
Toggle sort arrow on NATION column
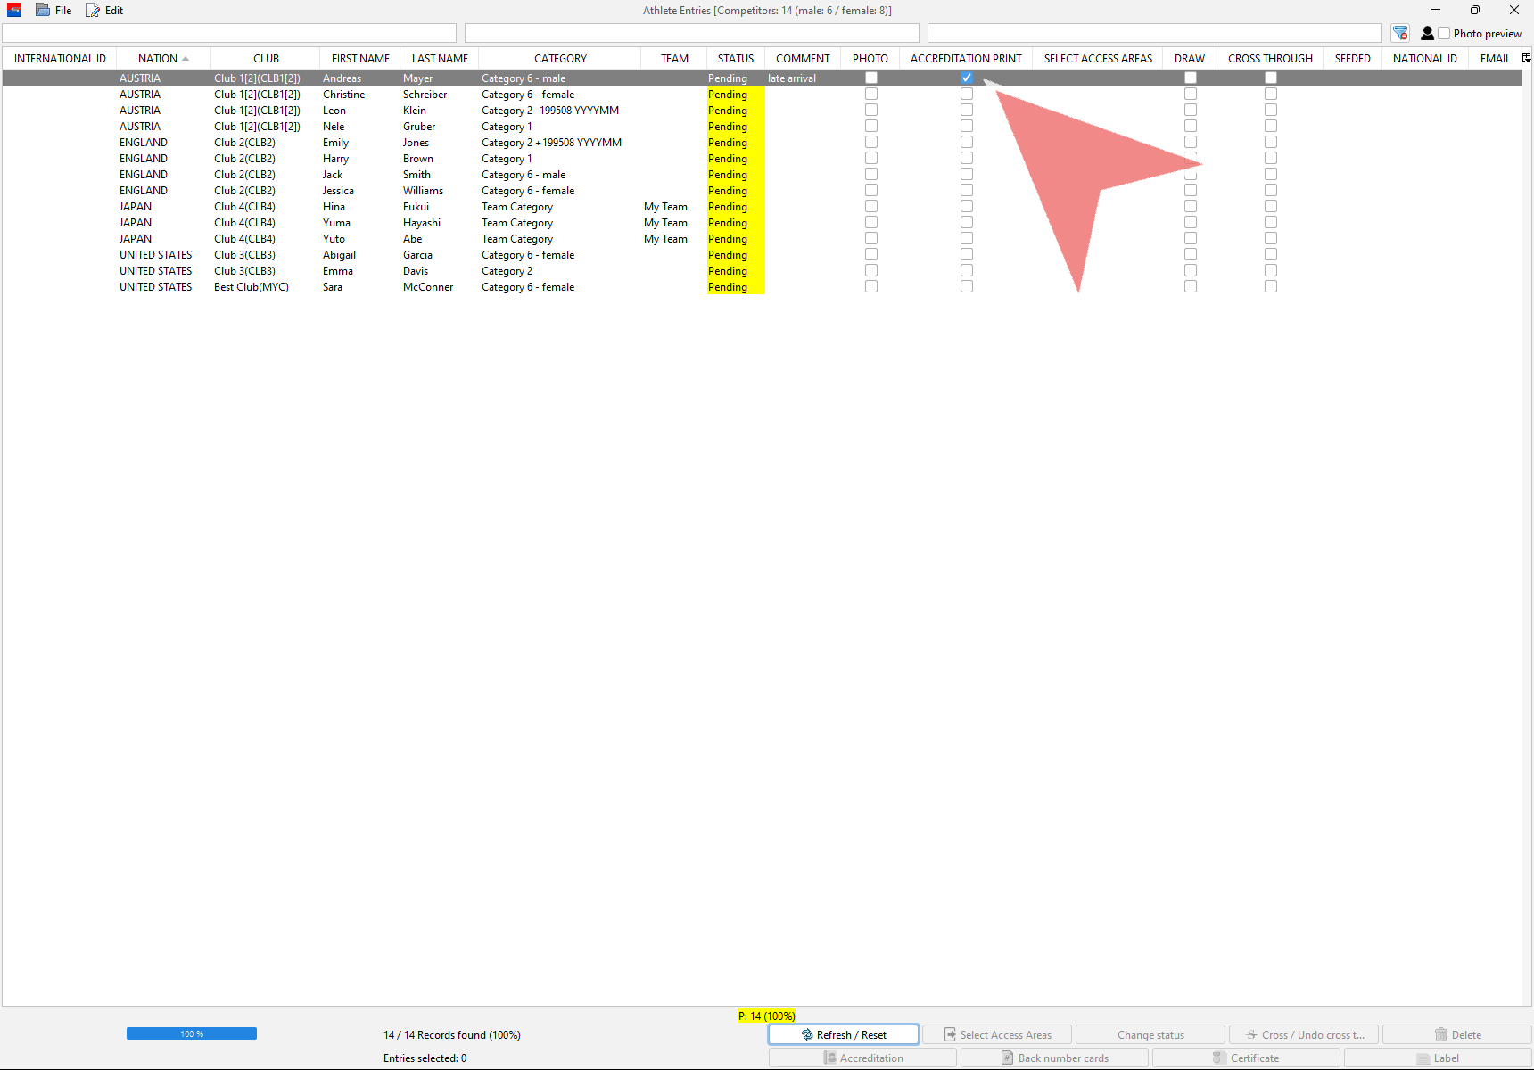coord(186,59)
